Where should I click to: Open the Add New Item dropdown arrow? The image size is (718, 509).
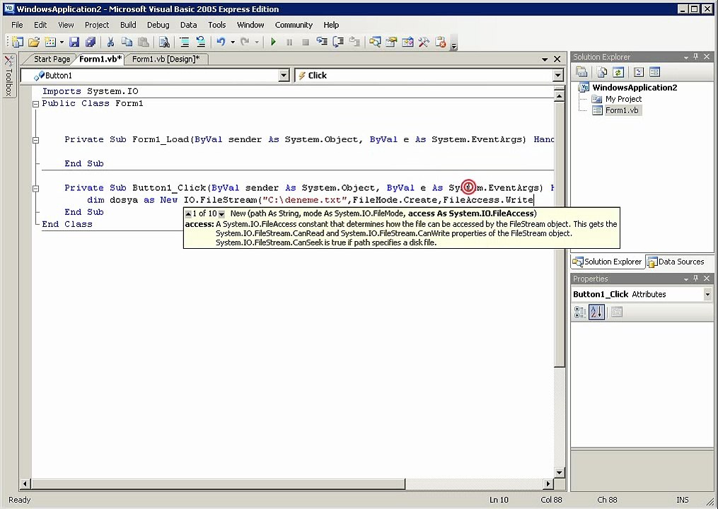pos(62,42)
